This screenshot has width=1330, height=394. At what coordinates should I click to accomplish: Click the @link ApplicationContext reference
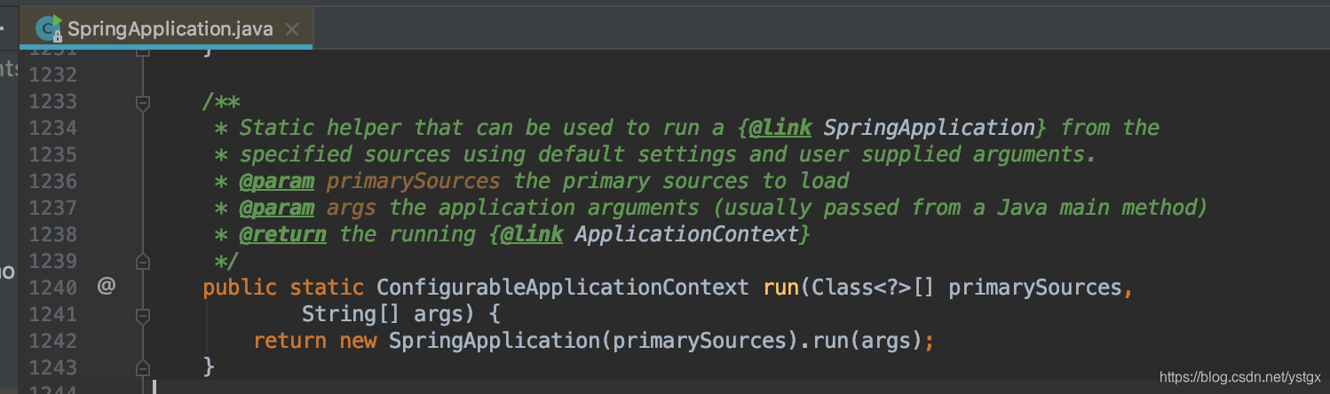tap(649, 234)
